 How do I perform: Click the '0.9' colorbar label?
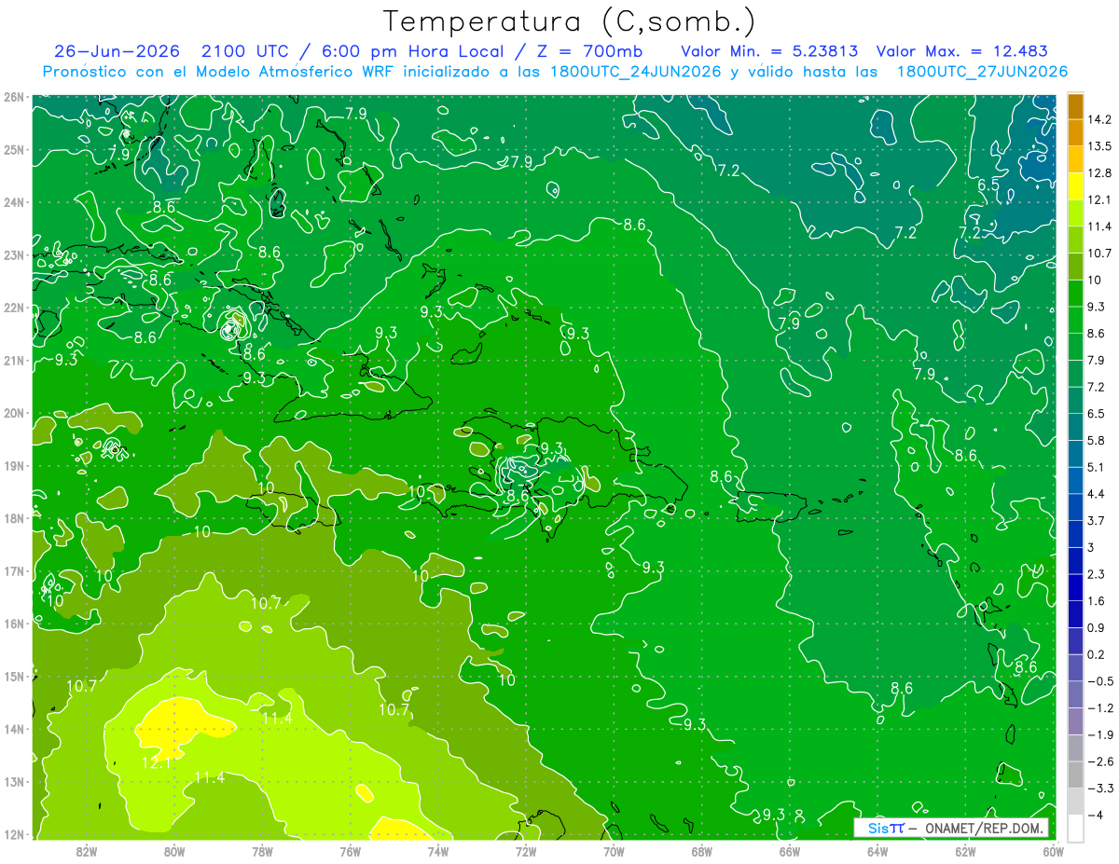[x=1096, y=627]
